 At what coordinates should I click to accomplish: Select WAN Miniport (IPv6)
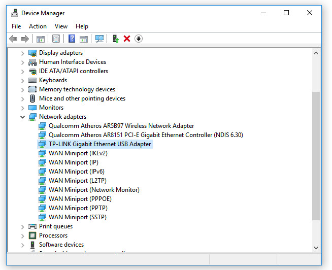pyautogui.click(x=77, y=172)
